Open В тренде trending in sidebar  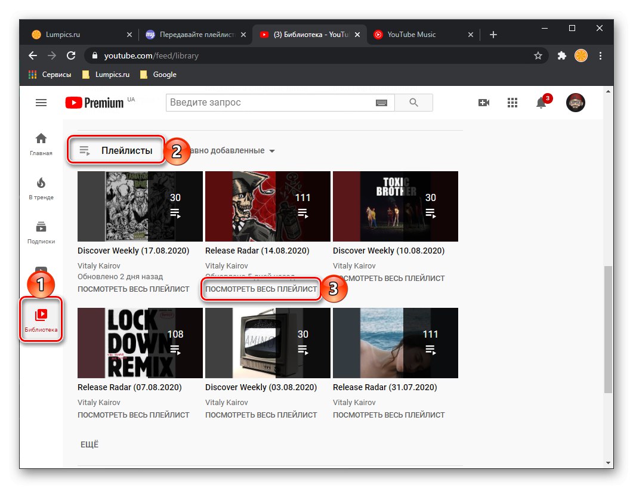click(x=41, y=189)
